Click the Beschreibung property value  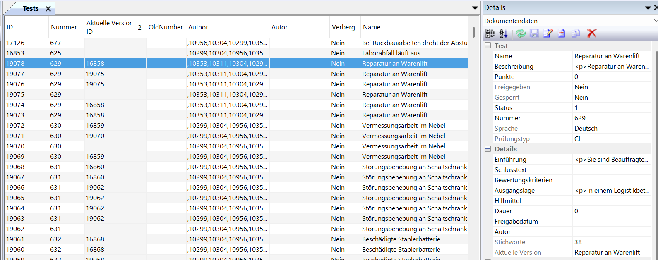click(612, 66)
